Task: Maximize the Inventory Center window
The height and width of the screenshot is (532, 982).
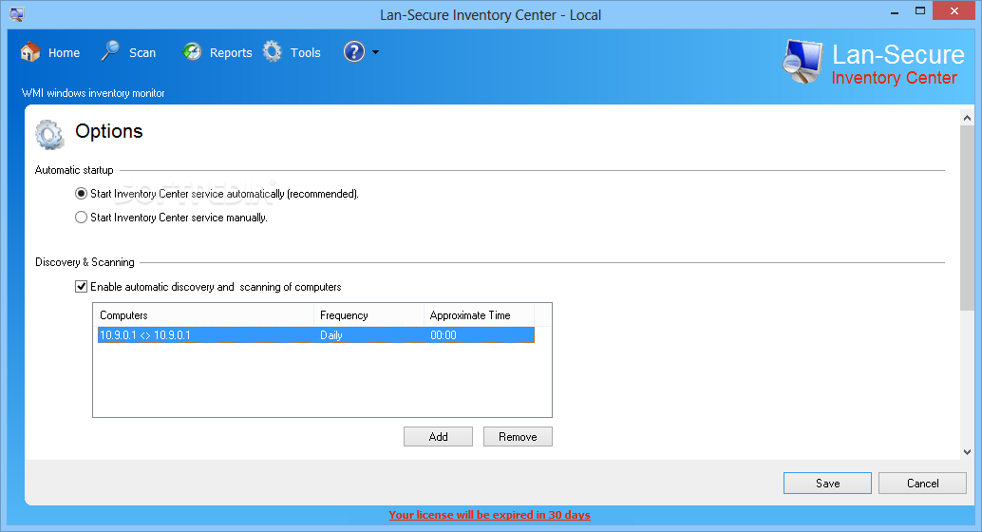Action: tap(920, 11)
